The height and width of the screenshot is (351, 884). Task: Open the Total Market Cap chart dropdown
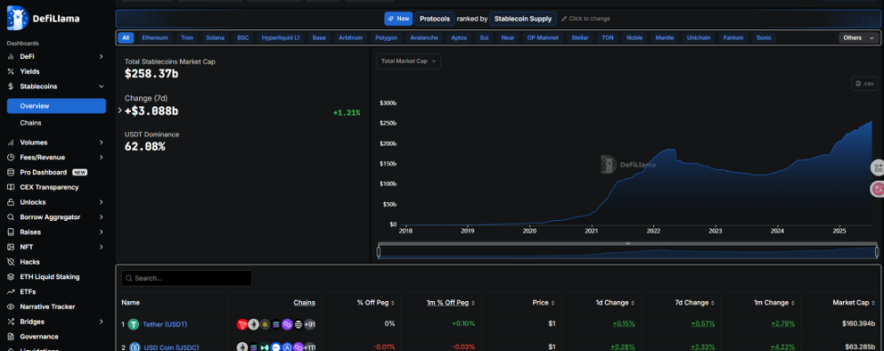point(408,61)
